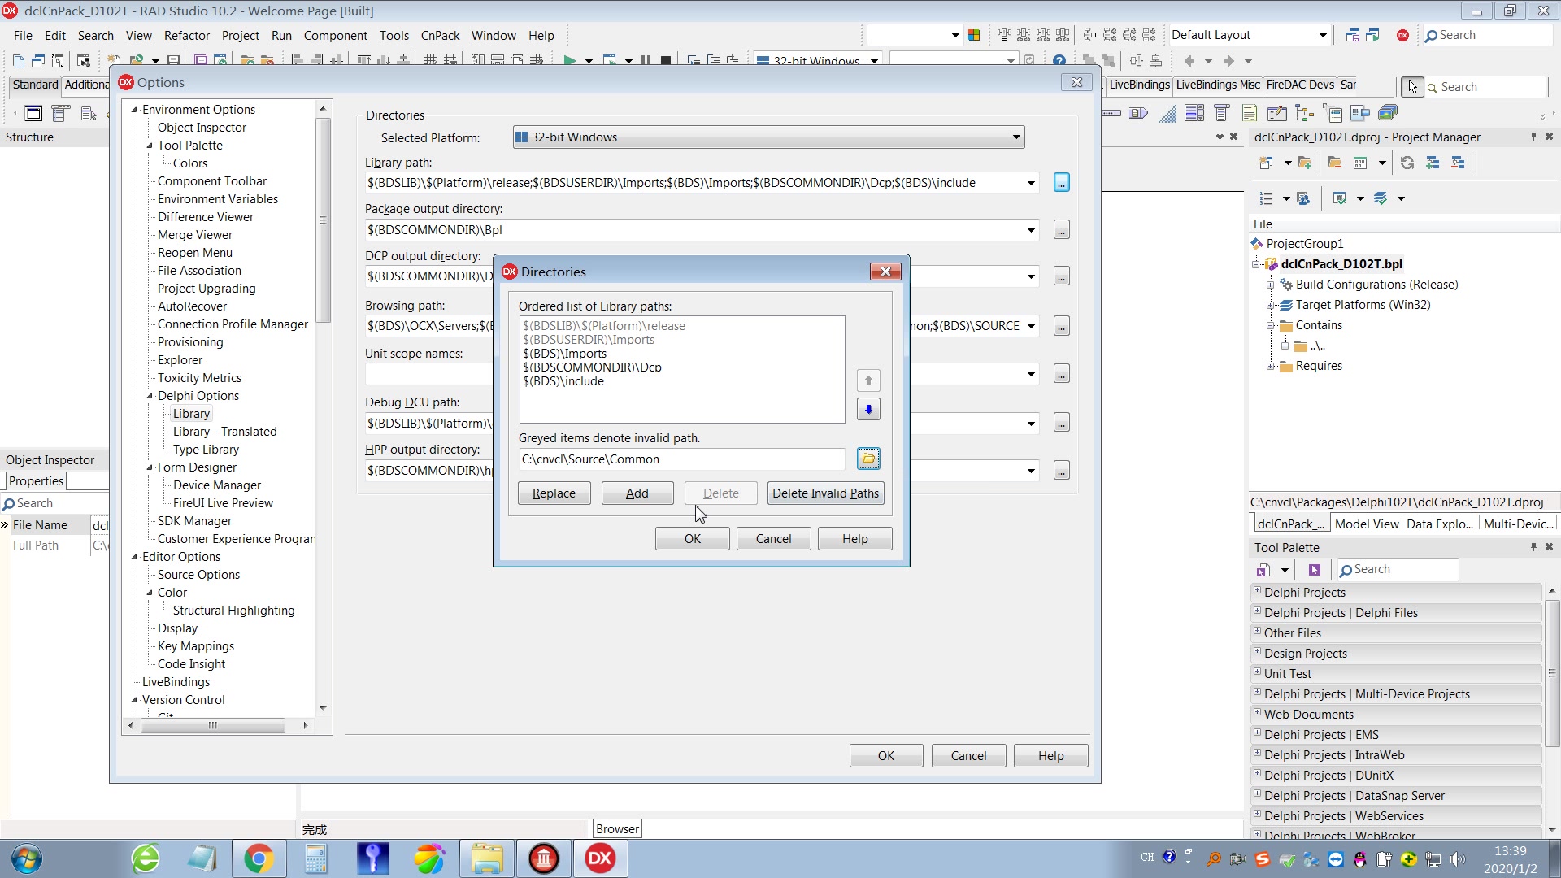Switch to the Model View tab
The height and width of the screenshot is (878, 1561).
tap(1366, 524)
